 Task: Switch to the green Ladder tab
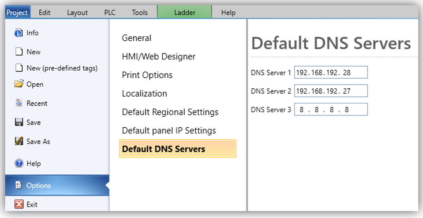pyautogui.click(x=185, y=12)
